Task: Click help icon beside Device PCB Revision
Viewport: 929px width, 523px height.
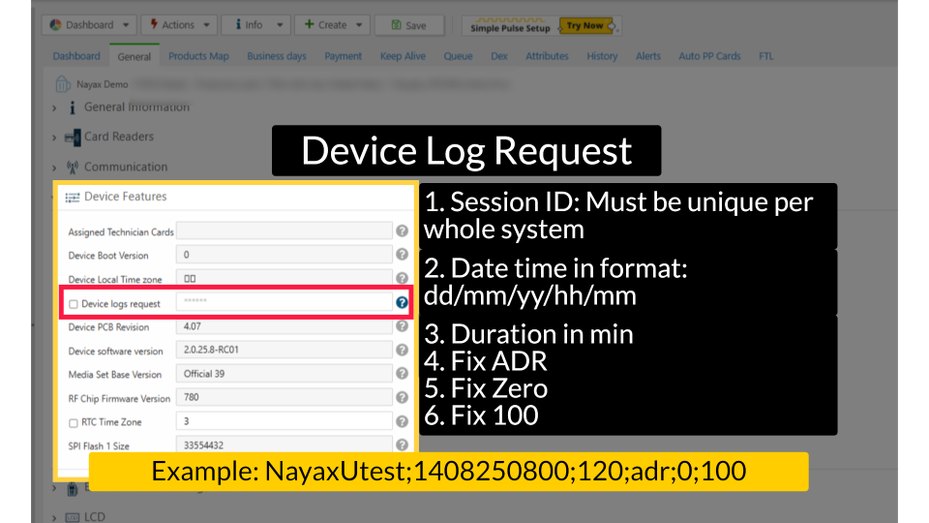Action: [402, 326]
